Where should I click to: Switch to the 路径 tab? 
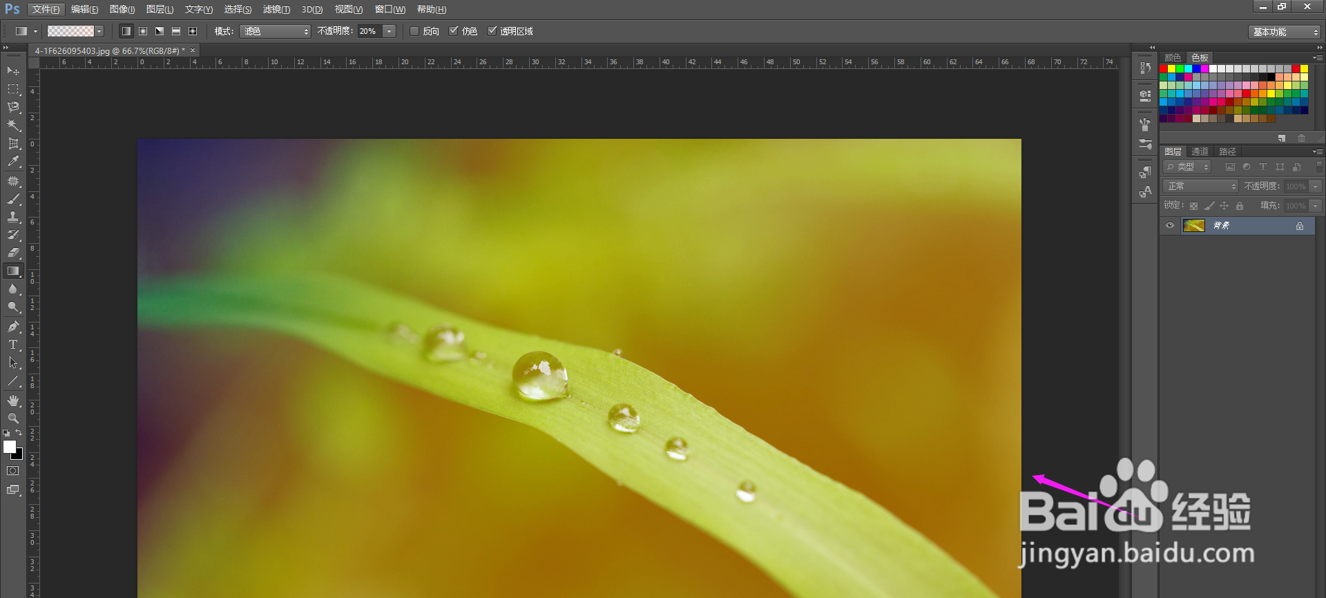[1227, 152]
